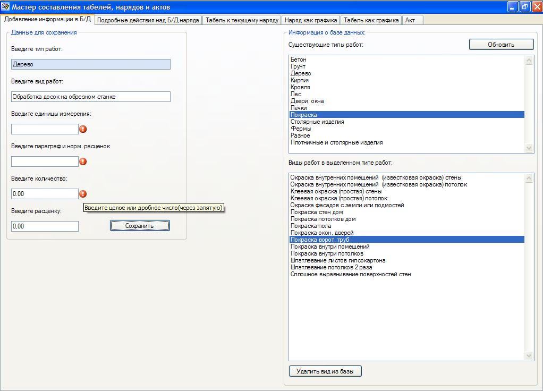Select 'Окраска внутренних помещений (известковая окраска) стены'
Image resolution: width=543 pixels, height=391 pixels.
[x=407, y=177]
